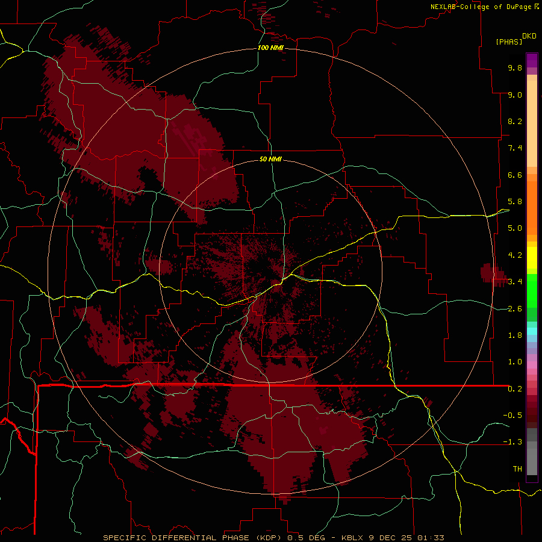The width and height of the screenshot is (542, 542).
Task: Click the purple swatch atop the color bar
Action: 532,60
